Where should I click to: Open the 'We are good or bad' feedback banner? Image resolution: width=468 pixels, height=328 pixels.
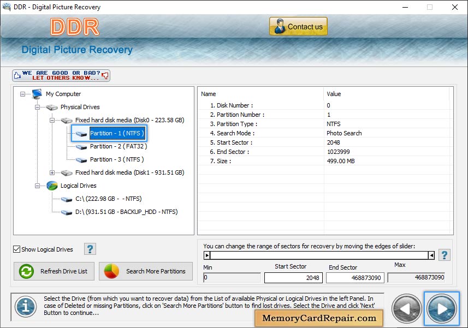point(61,75)
